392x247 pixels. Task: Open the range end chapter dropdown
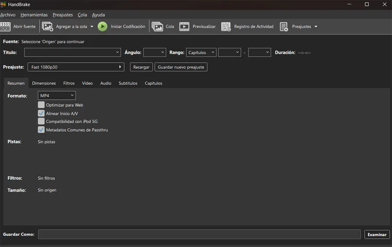click(x=260, y=52)
